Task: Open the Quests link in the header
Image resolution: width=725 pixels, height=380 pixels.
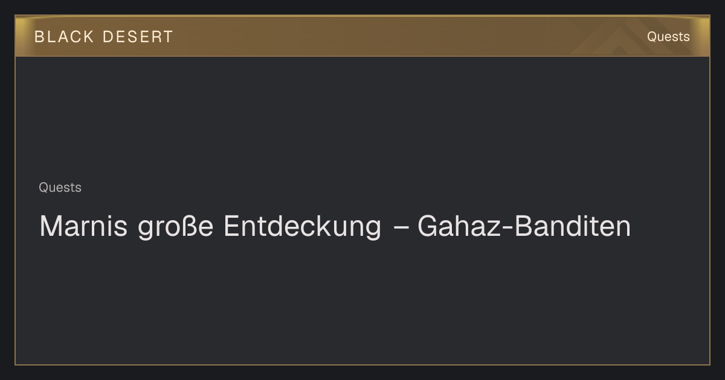Action: coord(668,37)
